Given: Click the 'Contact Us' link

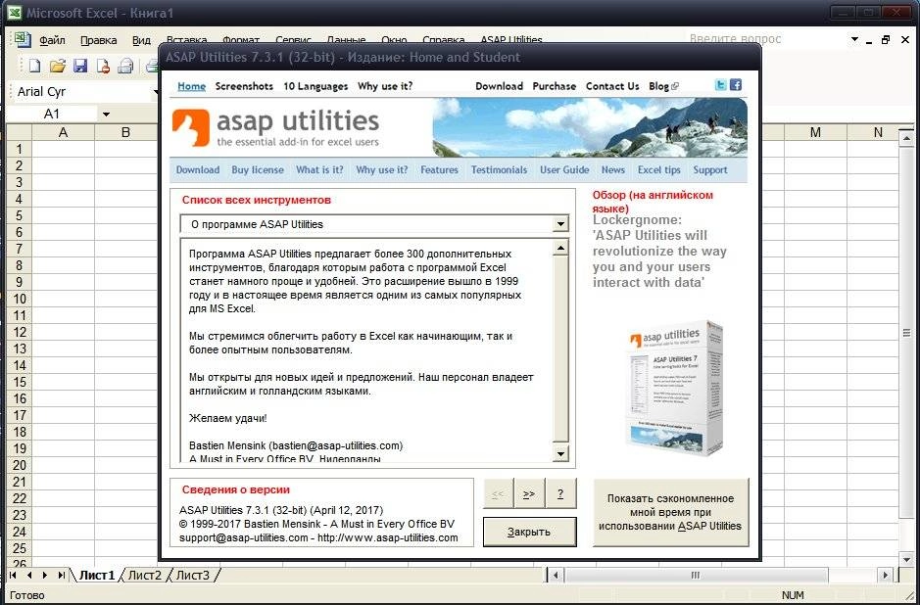Looking at the screenshot, I should (612, 86).
